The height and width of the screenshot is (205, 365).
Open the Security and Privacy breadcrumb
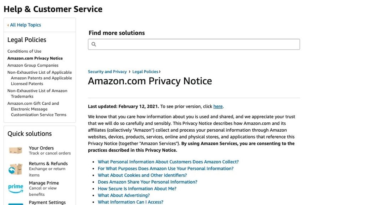coord(107,72)
